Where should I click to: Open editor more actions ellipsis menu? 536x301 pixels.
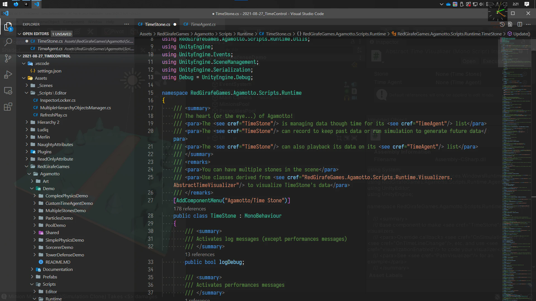tap(528, 24)
